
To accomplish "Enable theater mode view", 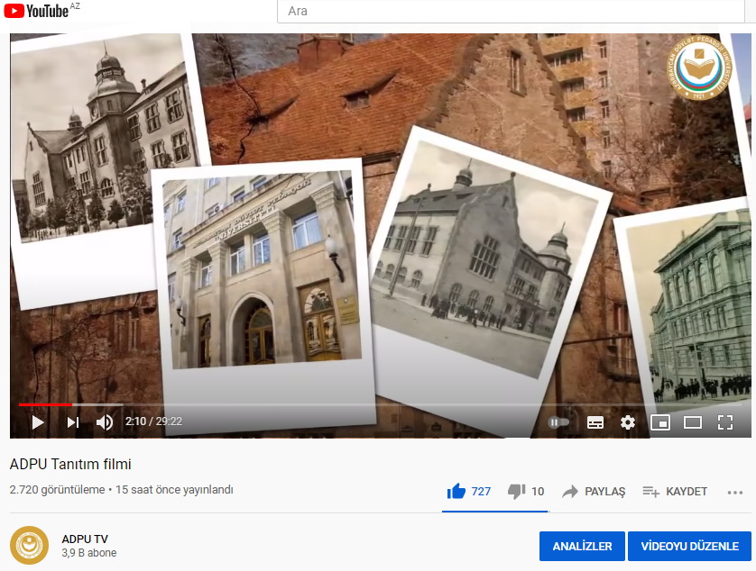I will pyautogui.click(x=693, y=421).
